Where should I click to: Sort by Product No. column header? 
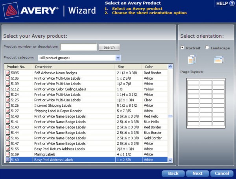tap(18, 67)
